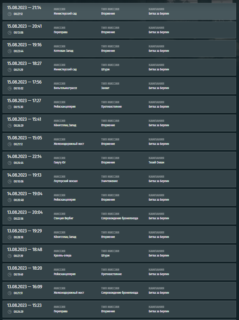Click the clock icon under 13.08.2023 — 20:04
The height and width of the screenshot is (320, 239).
coord(9,219)
